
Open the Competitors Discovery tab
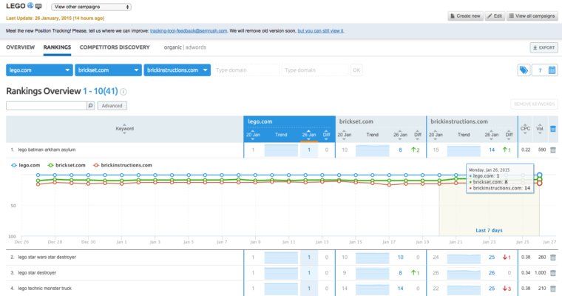[x=115, y=47]
